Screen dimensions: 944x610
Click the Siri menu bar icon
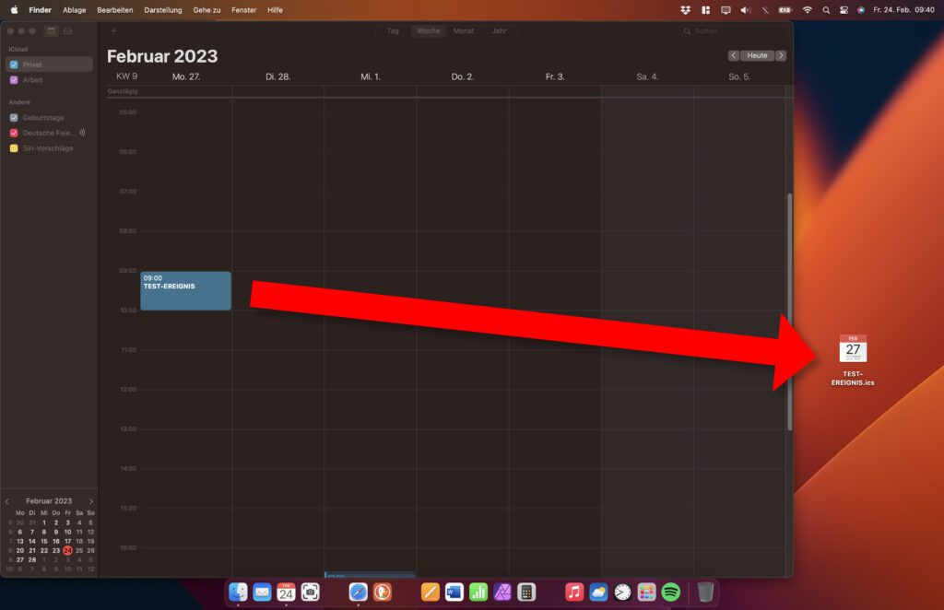[861, 9]
